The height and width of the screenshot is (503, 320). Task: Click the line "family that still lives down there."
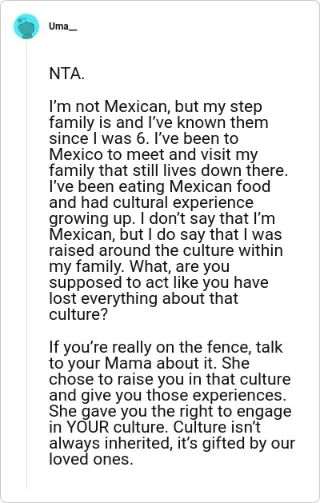[169, 171]
